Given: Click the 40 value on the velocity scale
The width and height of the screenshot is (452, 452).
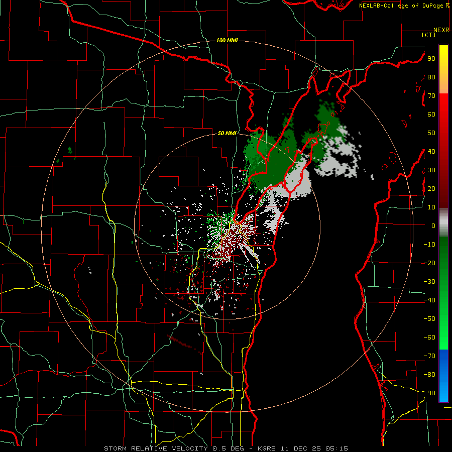Looking at the screenshot, I should point(431,152).
